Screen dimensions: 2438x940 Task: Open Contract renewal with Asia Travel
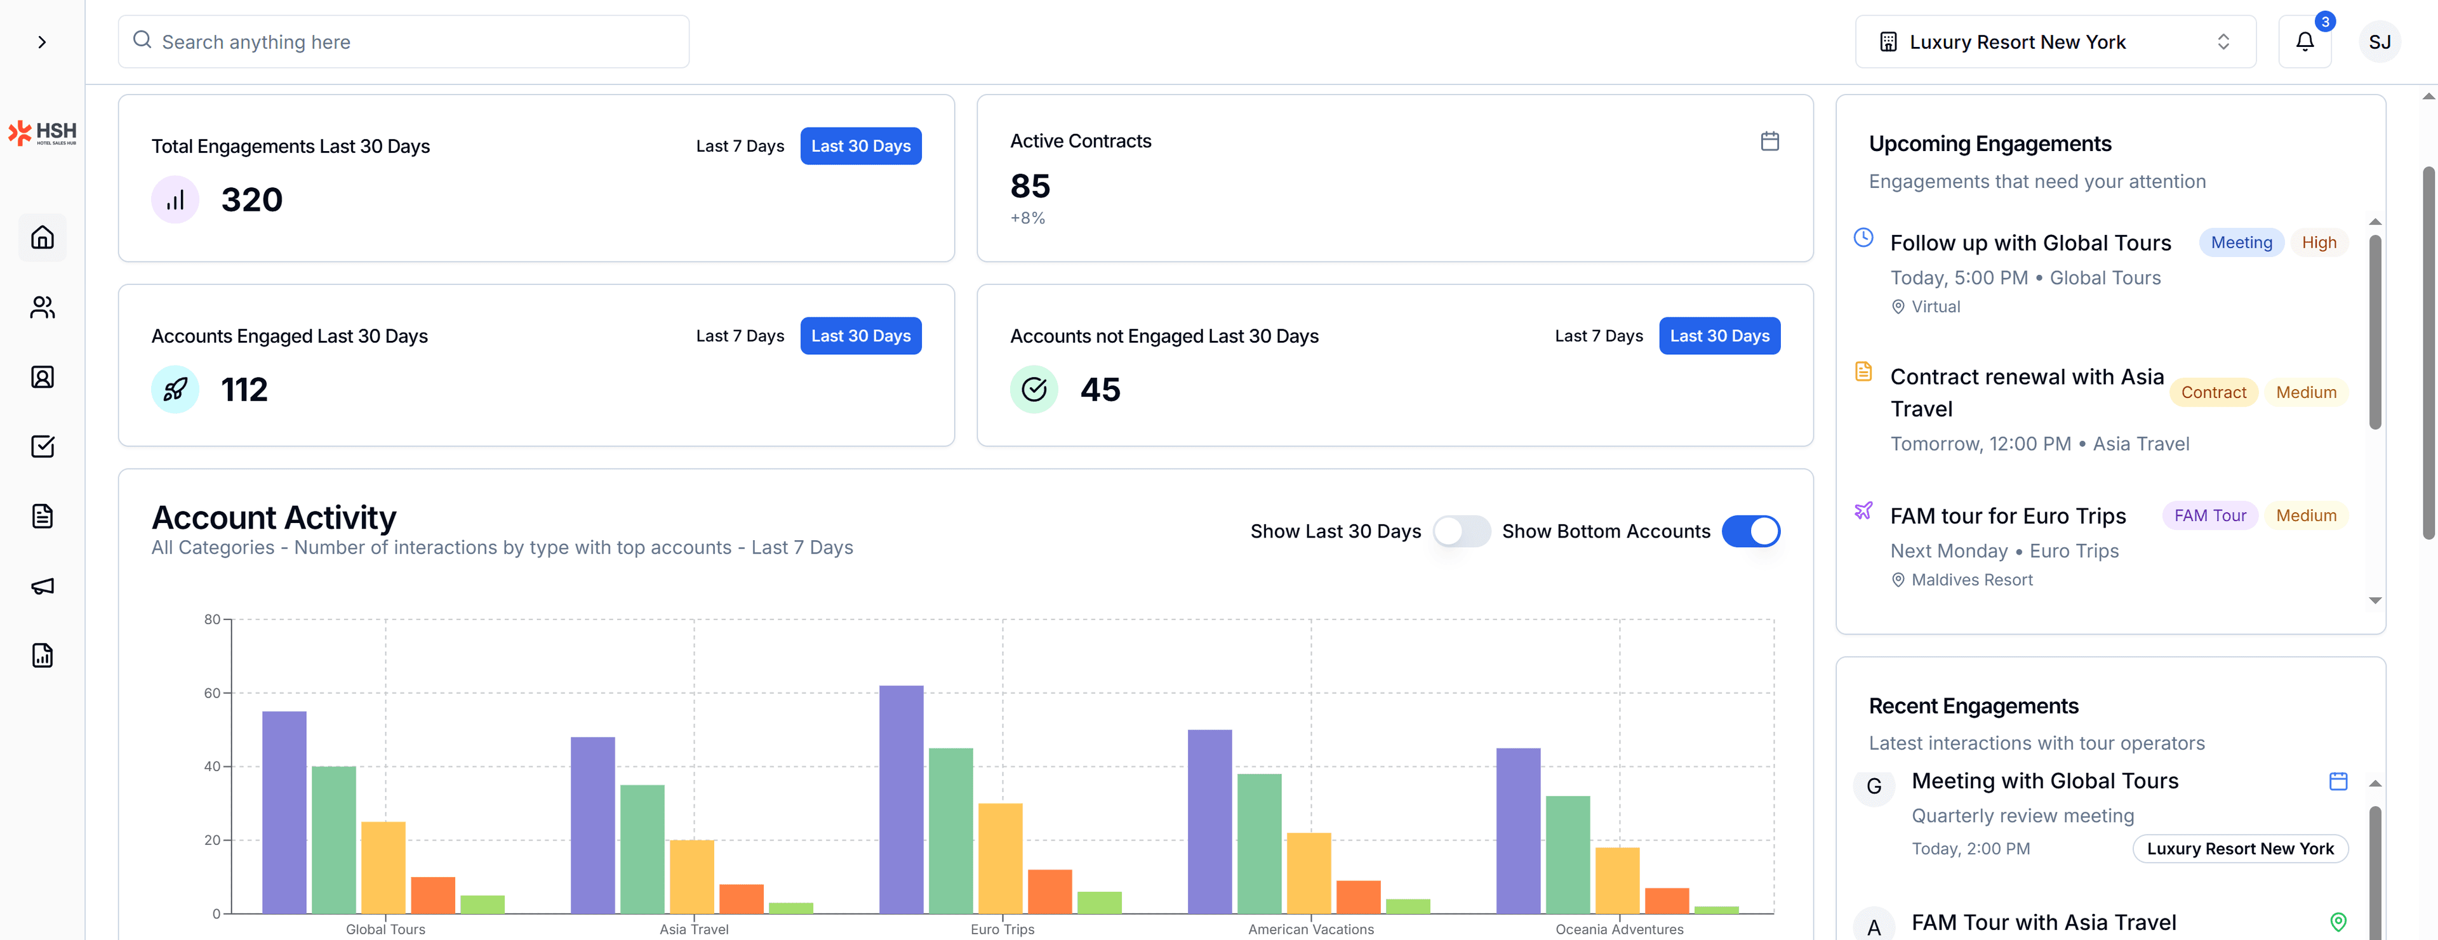(2027, 392)
